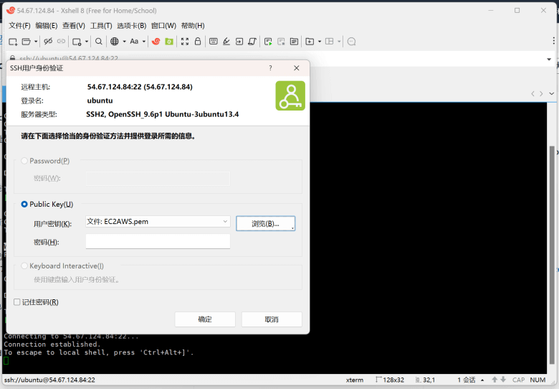559x389 pixels.
Task: Close the SSH用户身份验证 dialog
Action: (x=296, y=67)
